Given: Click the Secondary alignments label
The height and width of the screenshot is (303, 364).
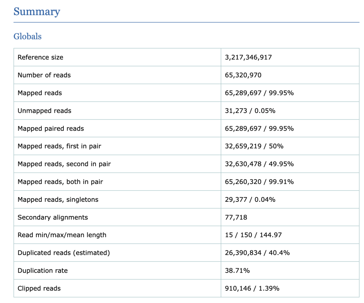Looking at the screenshot, I should pyautogui.click(x=53, y=217).
